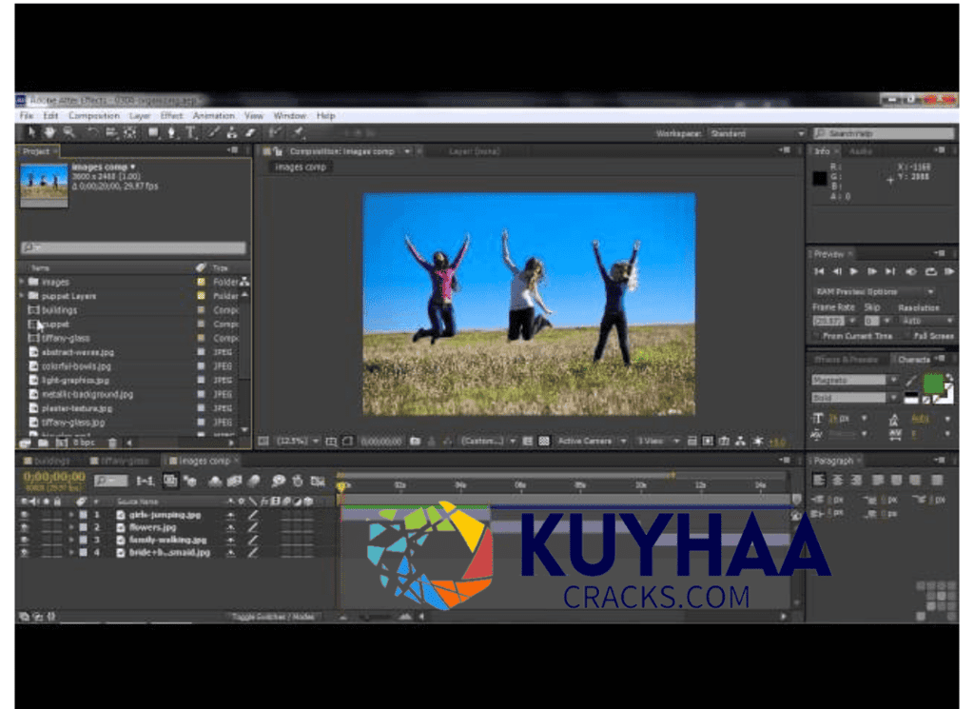Lock the family-walking.jpg layer

(57, 540)
